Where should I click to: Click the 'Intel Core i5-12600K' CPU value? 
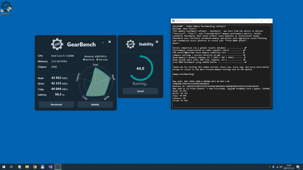pos(62,56)
